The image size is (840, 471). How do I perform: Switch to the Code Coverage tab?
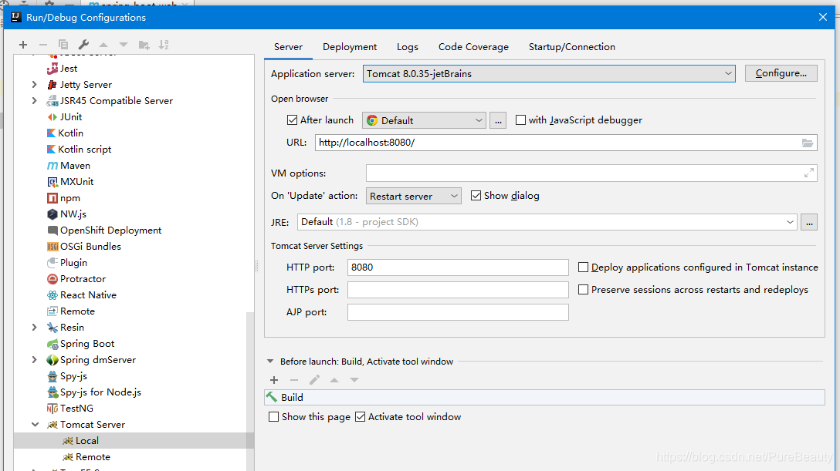[473, 47]
